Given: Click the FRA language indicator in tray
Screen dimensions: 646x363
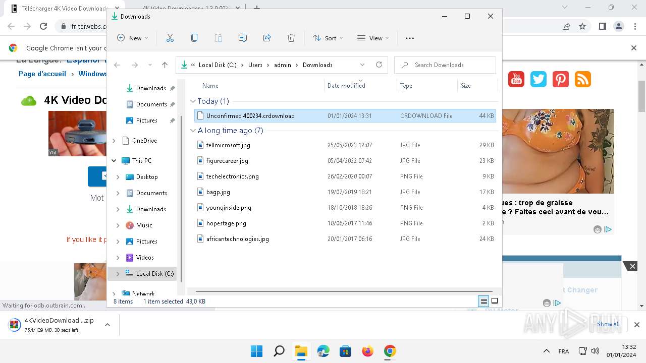Looking at the screenshot, I should (x=564, y=351).
